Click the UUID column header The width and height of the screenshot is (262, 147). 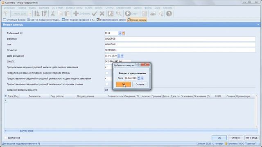218,96
